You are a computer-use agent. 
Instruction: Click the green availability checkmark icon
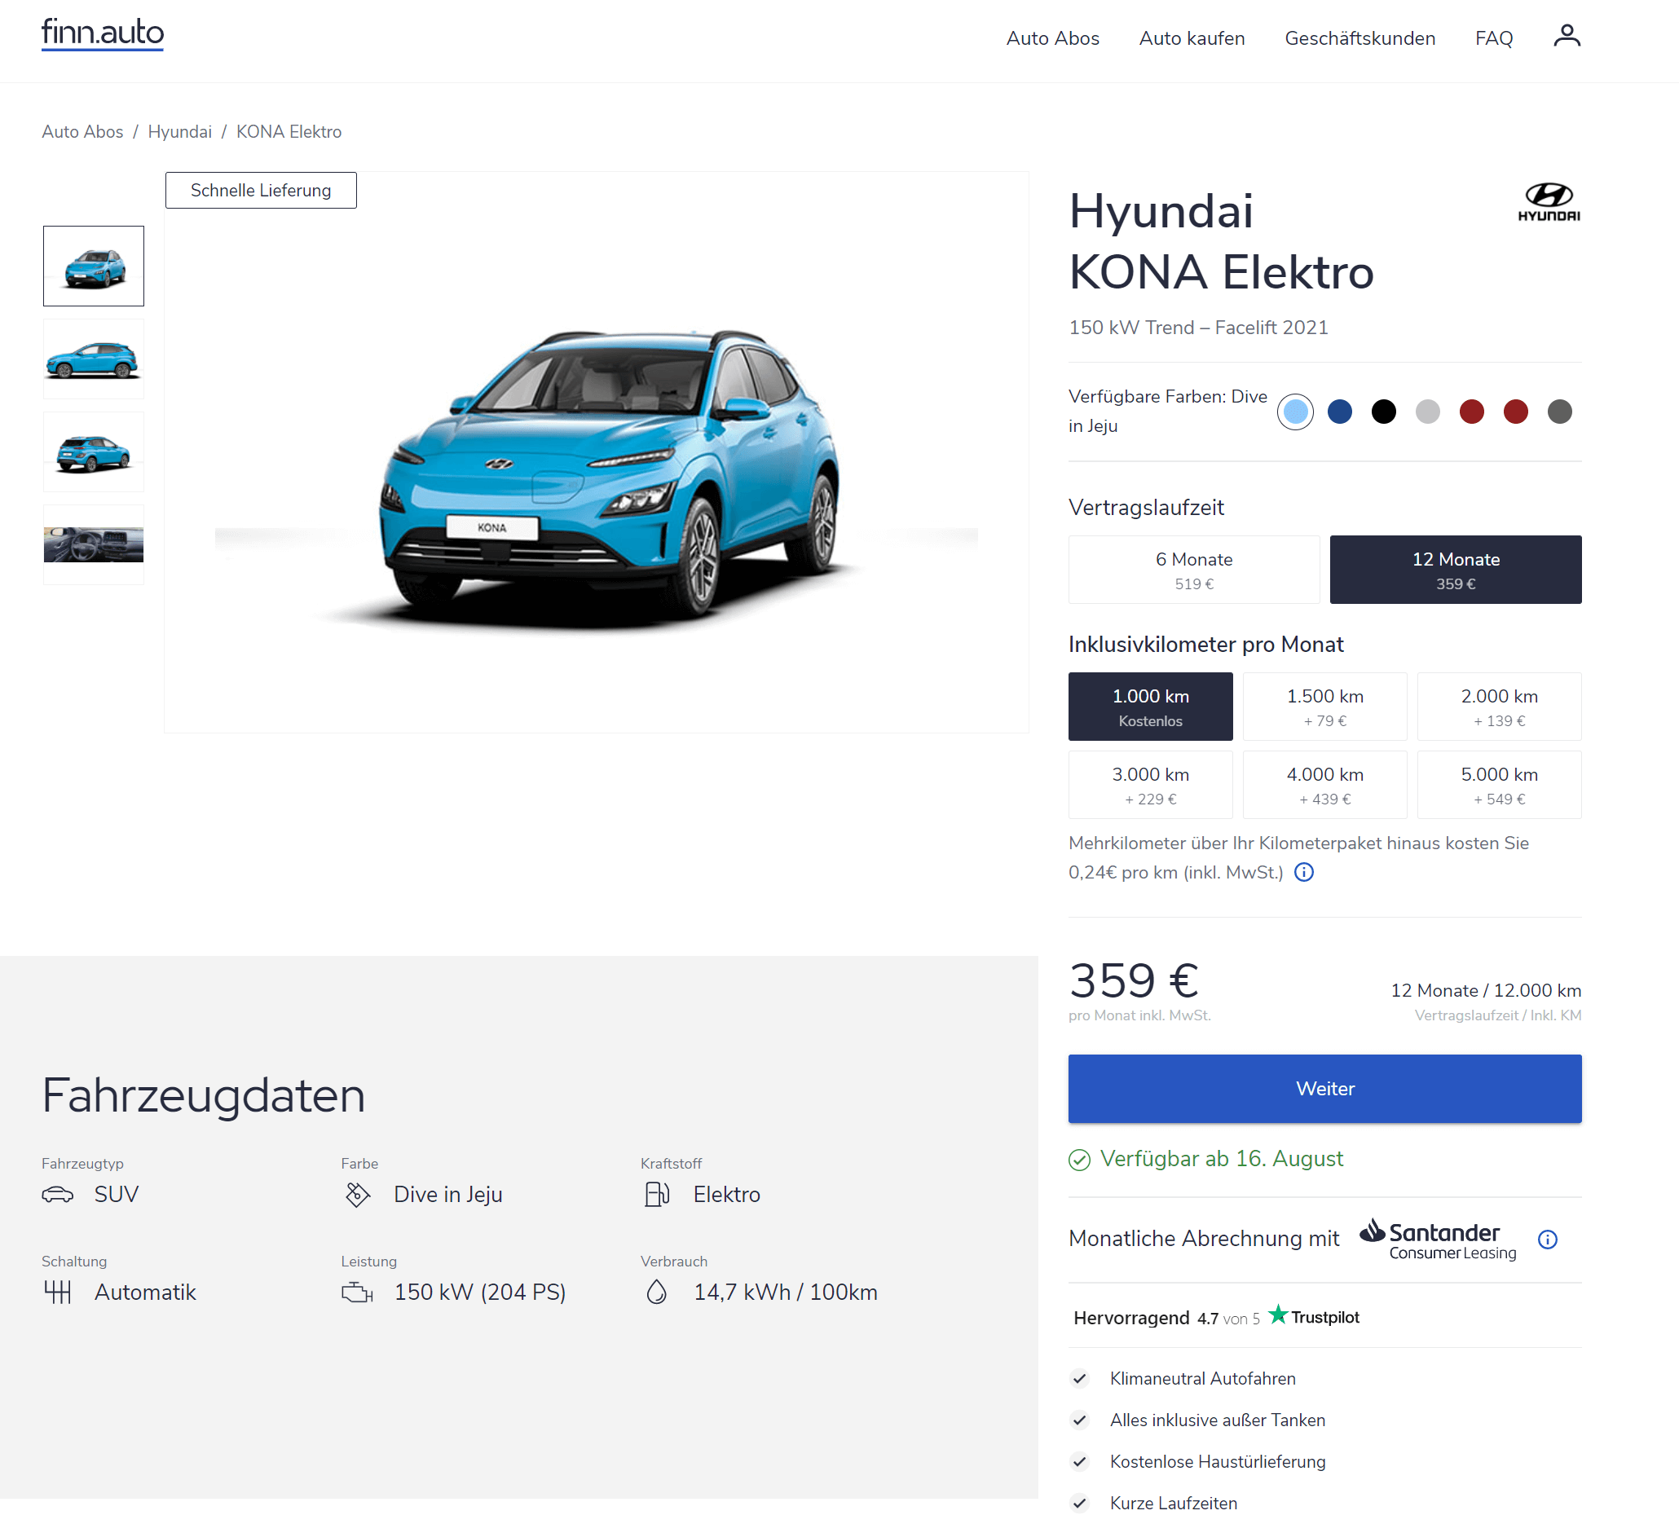tap(1079, 1160)
